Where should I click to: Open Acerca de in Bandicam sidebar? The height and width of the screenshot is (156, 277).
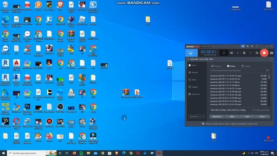194,94
